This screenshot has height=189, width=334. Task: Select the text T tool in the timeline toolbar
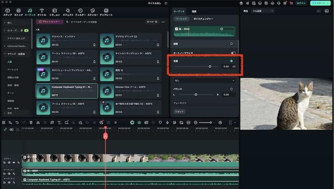coord(59,123)
